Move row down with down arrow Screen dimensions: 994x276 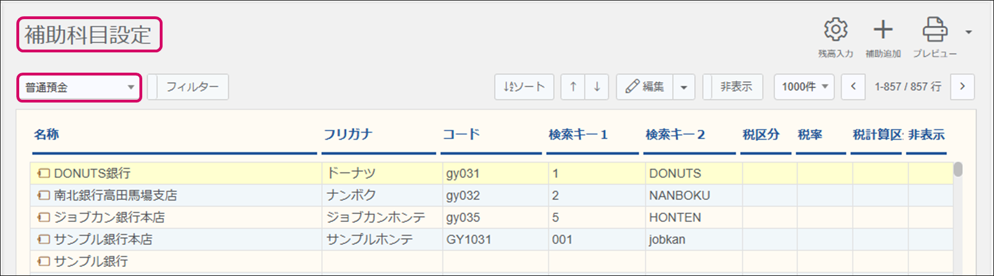pyautogui.click(x=597, y=87)
